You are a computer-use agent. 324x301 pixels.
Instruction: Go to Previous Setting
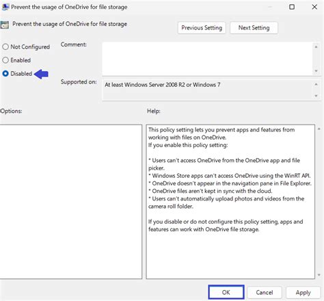pos(202,28)
